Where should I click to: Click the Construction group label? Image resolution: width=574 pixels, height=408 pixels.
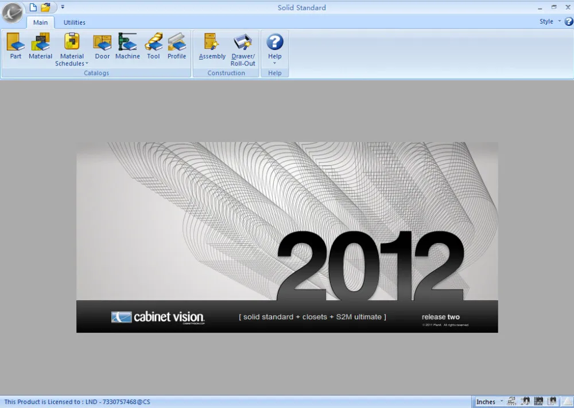(x=226, y=73)
